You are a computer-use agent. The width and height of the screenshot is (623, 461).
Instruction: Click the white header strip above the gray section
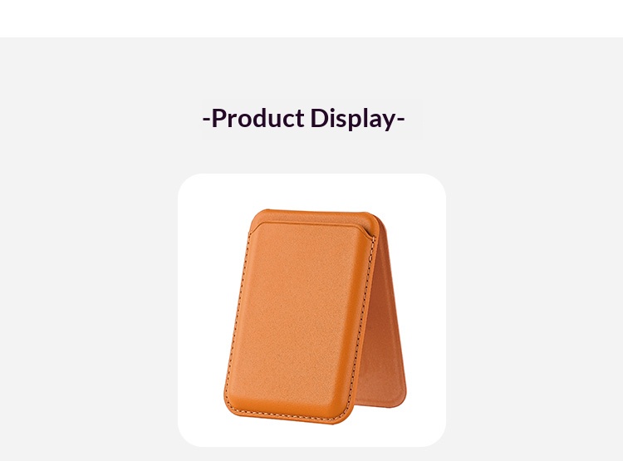pos(311,18)
